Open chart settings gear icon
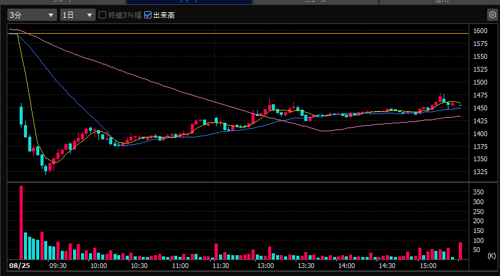The image size is (500, 276). pyautogui.click(x=493, y=15)
